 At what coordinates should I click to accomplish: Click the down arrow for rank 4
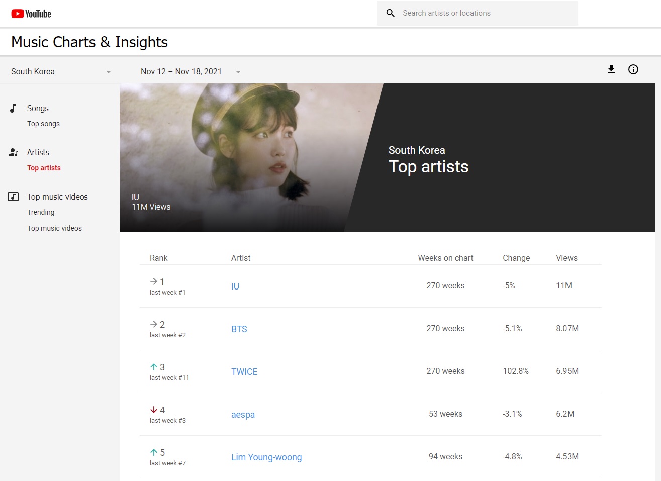154,410
